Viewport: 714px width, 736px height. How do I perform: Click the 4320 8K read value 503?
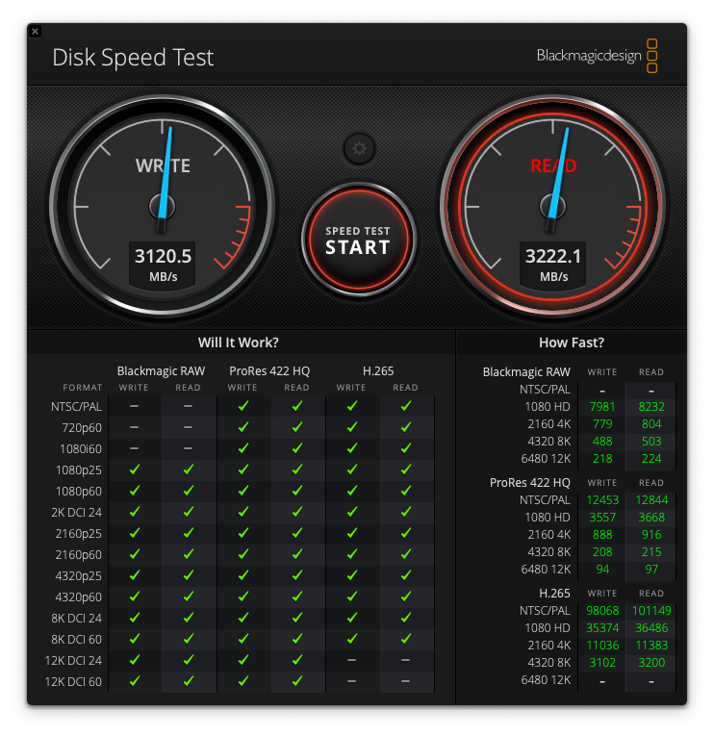(x=651, y=442)
